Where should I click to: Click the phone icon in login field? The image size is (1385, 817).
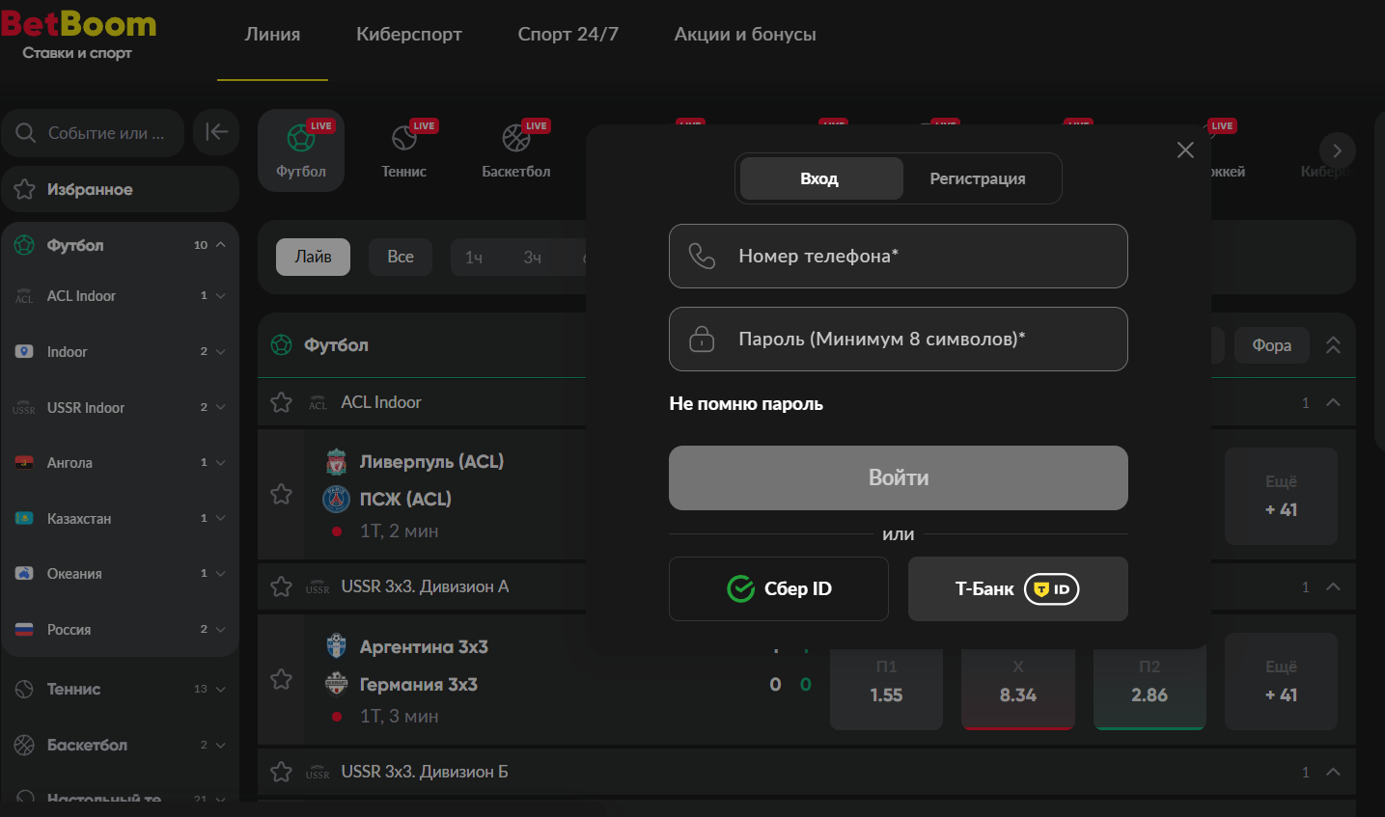(x=702, y=256)
